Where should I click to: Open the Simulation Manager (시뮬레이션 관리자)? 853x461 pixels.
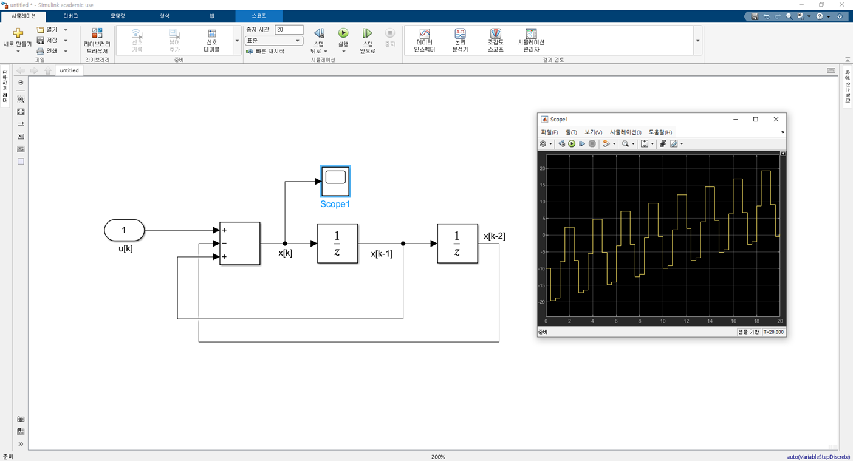click(x=531, y=41)
